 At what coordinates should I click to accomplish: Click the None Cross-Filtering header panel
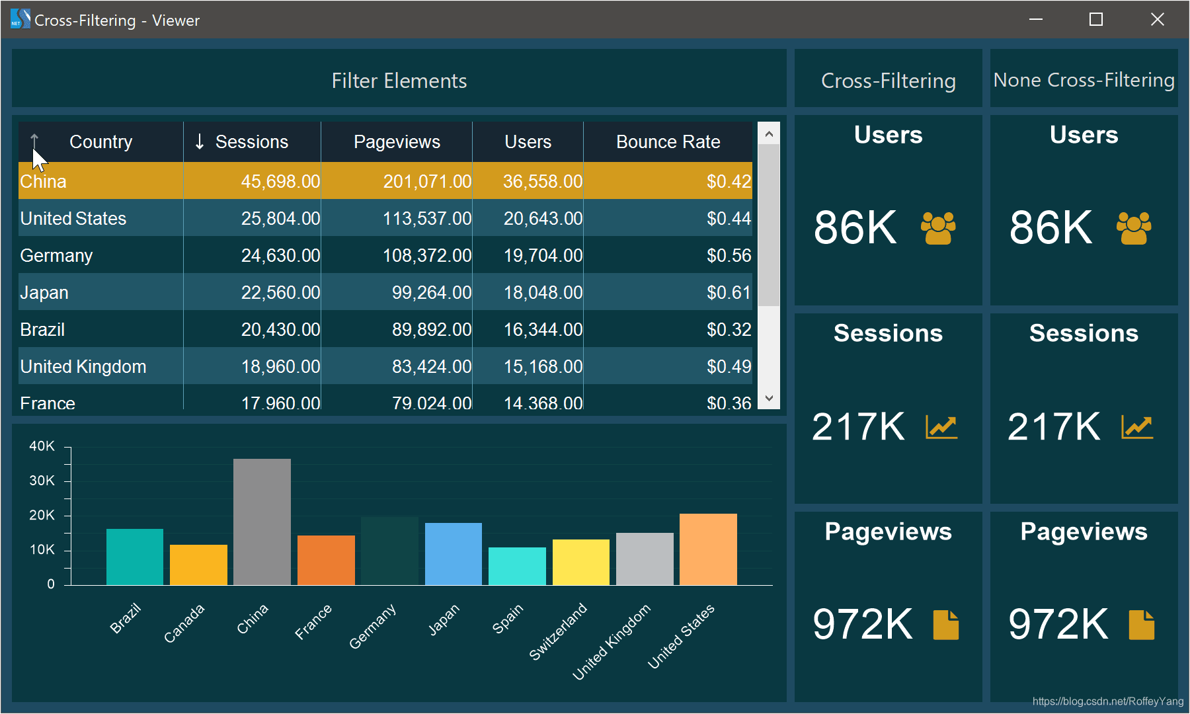[1084, 78]
